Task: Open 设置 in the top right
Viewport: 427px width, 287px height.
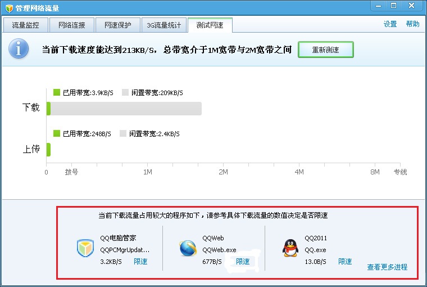Action: (x=390, y=24)
